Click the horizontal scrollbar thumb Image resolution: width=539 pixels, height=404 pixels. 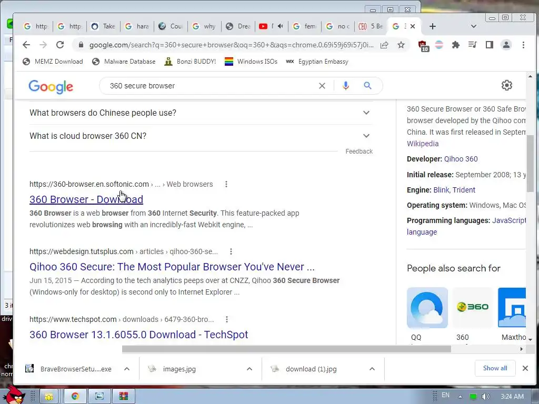pos(286,349)
